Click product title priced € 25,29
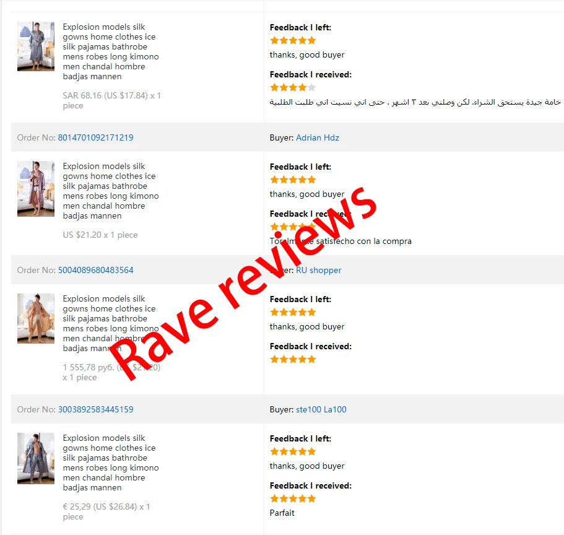The image size is (564, 535). tap(110, 463)
